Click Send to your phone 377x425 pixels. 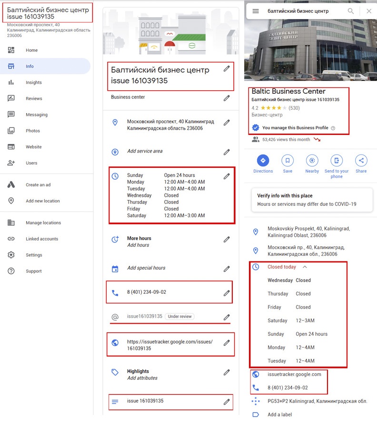point(337,166)
